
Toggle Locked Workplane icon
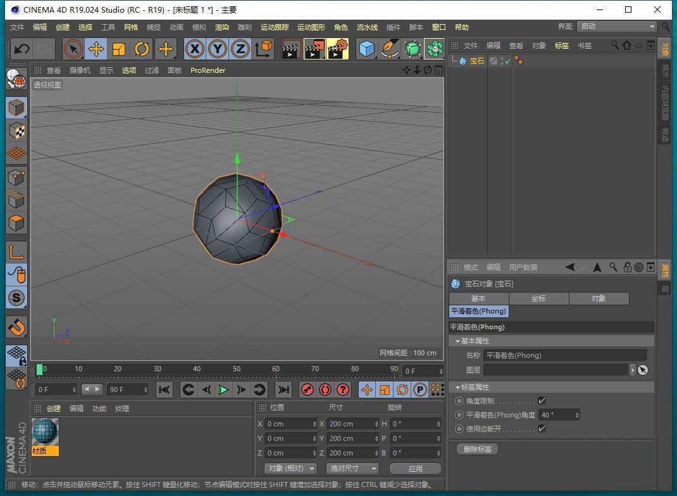pos(16,355)
